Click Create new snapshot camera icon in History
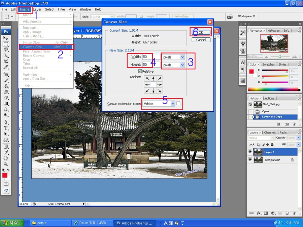Screen dimensions: 303x227 point(287,124)
